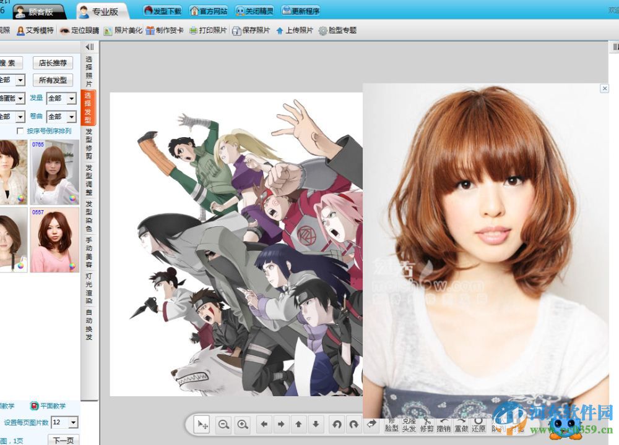Screen dimensions: 619x445
Task: Click the move right arrow tool
Action: tap(281, 425)
